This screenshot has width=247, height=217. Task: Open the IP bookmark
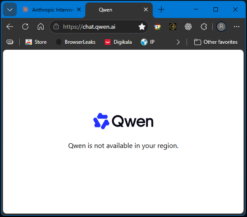[x=148, y=42]
